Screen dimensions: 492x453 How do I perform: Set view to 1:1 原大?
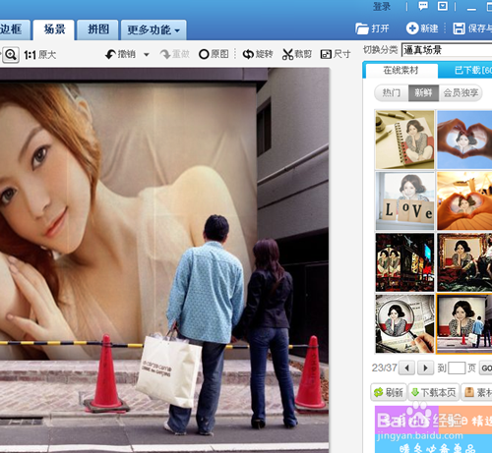pyautogui.click(x=40, y=55)
